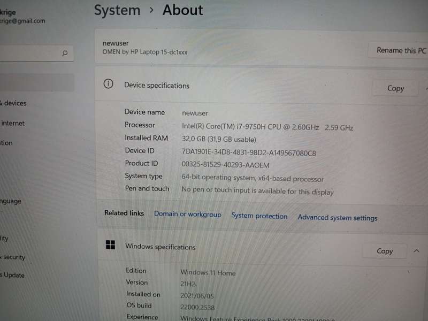
Task: Click the Device ID value starting with '7DA1901E'
Action: tap(249, 152)
